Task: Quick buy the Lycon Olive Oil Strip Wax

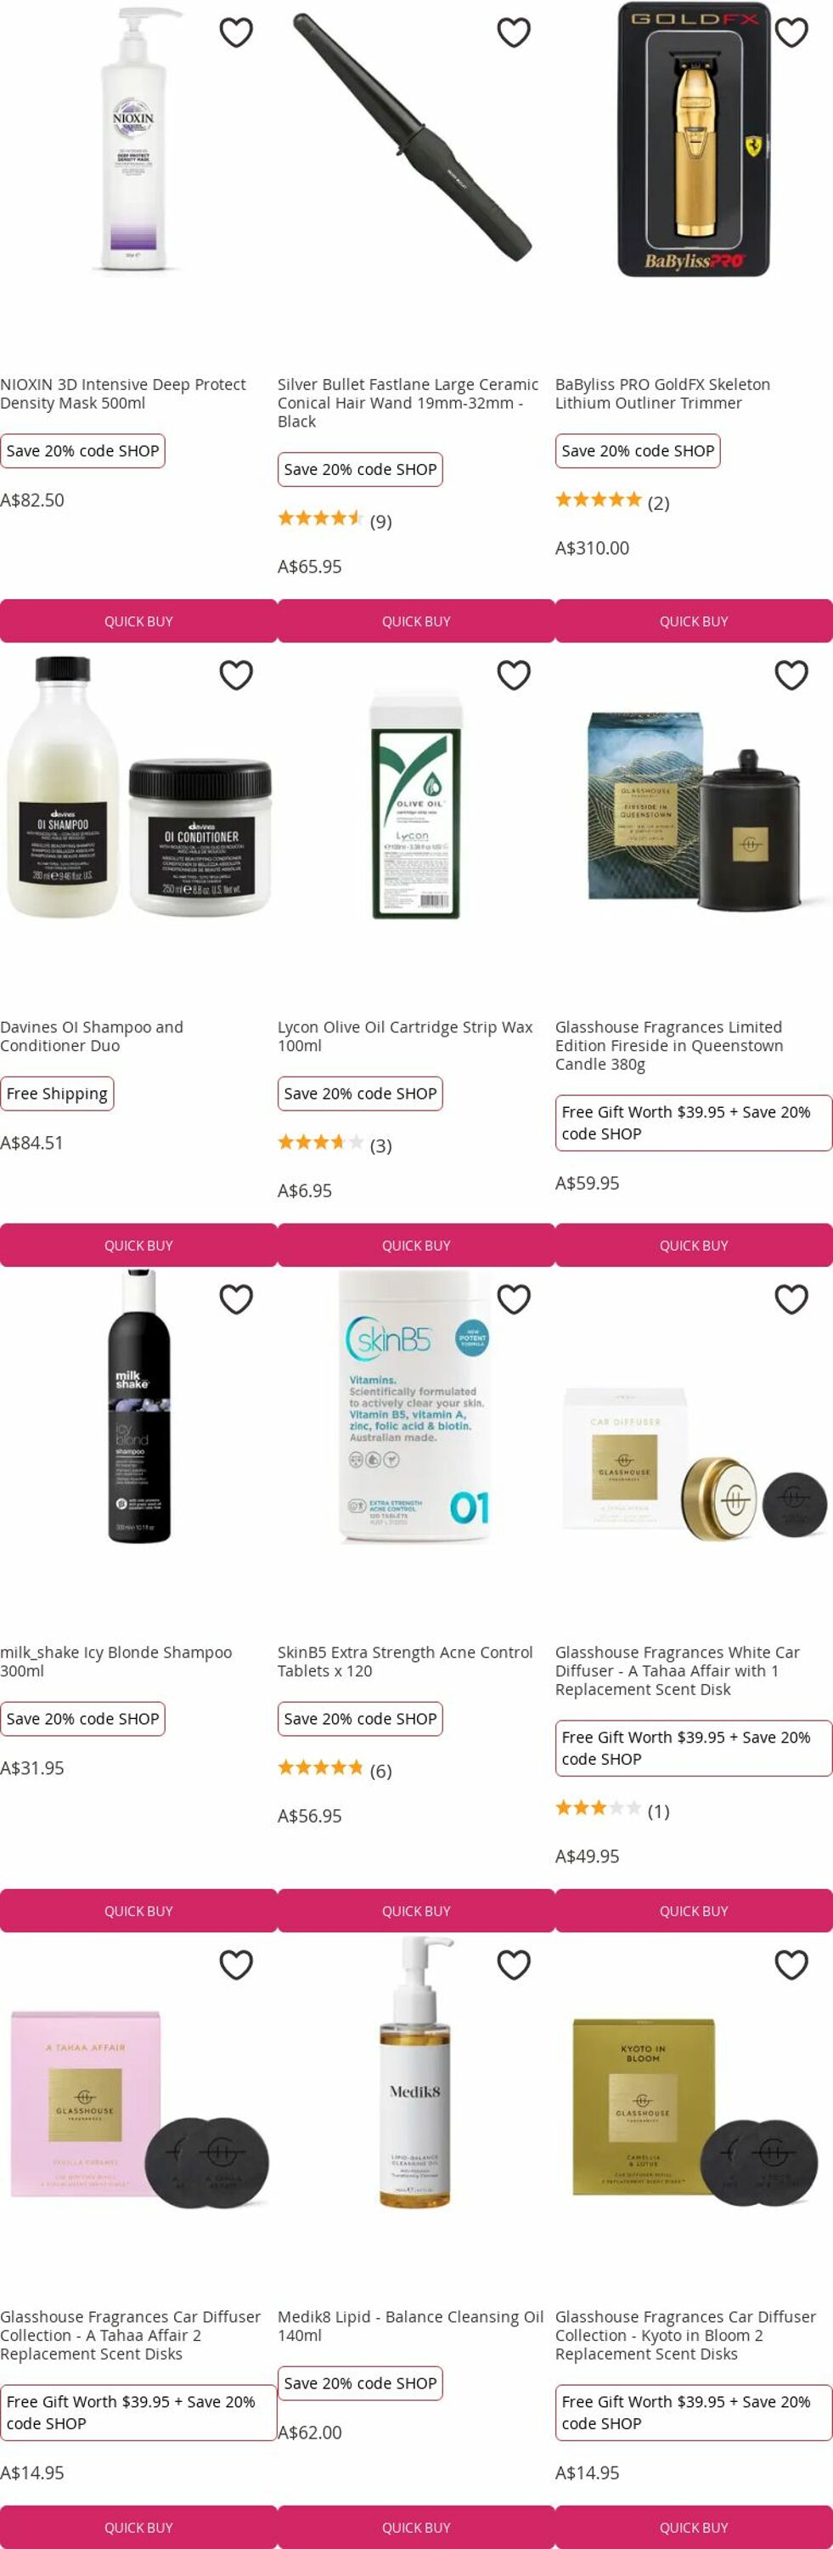Action: point(415,1245)
